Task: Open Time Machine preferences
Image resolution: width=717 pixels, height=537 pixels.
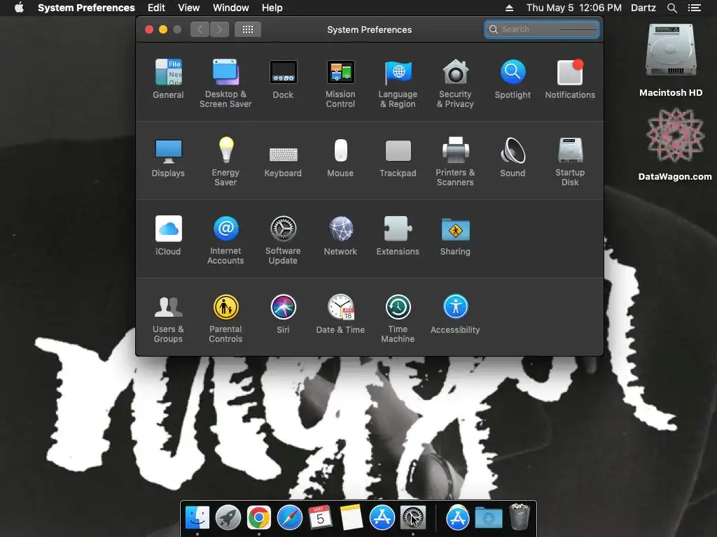Action: 398,319
